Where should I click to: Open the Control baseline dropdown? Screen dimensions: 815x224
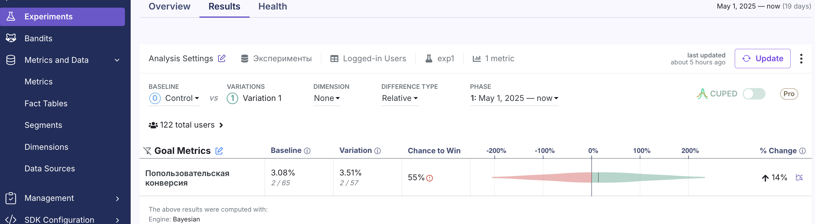182,98
